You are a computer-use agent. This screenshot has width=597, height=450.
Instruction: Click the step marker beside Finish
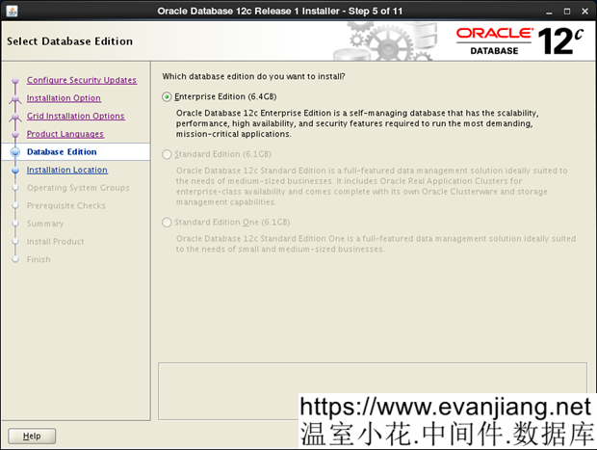[x=14, y=259]
